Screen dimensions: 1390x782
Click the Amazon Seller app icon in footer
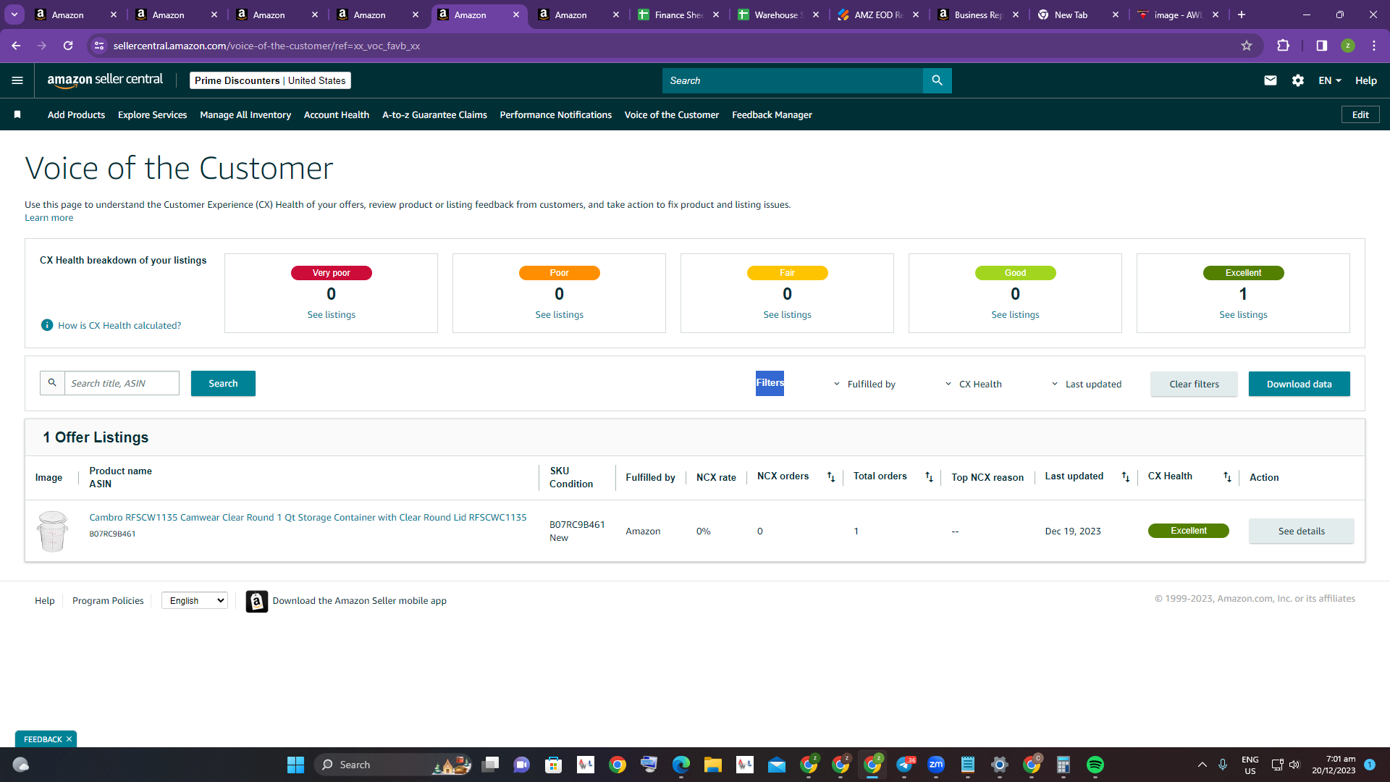256,601
